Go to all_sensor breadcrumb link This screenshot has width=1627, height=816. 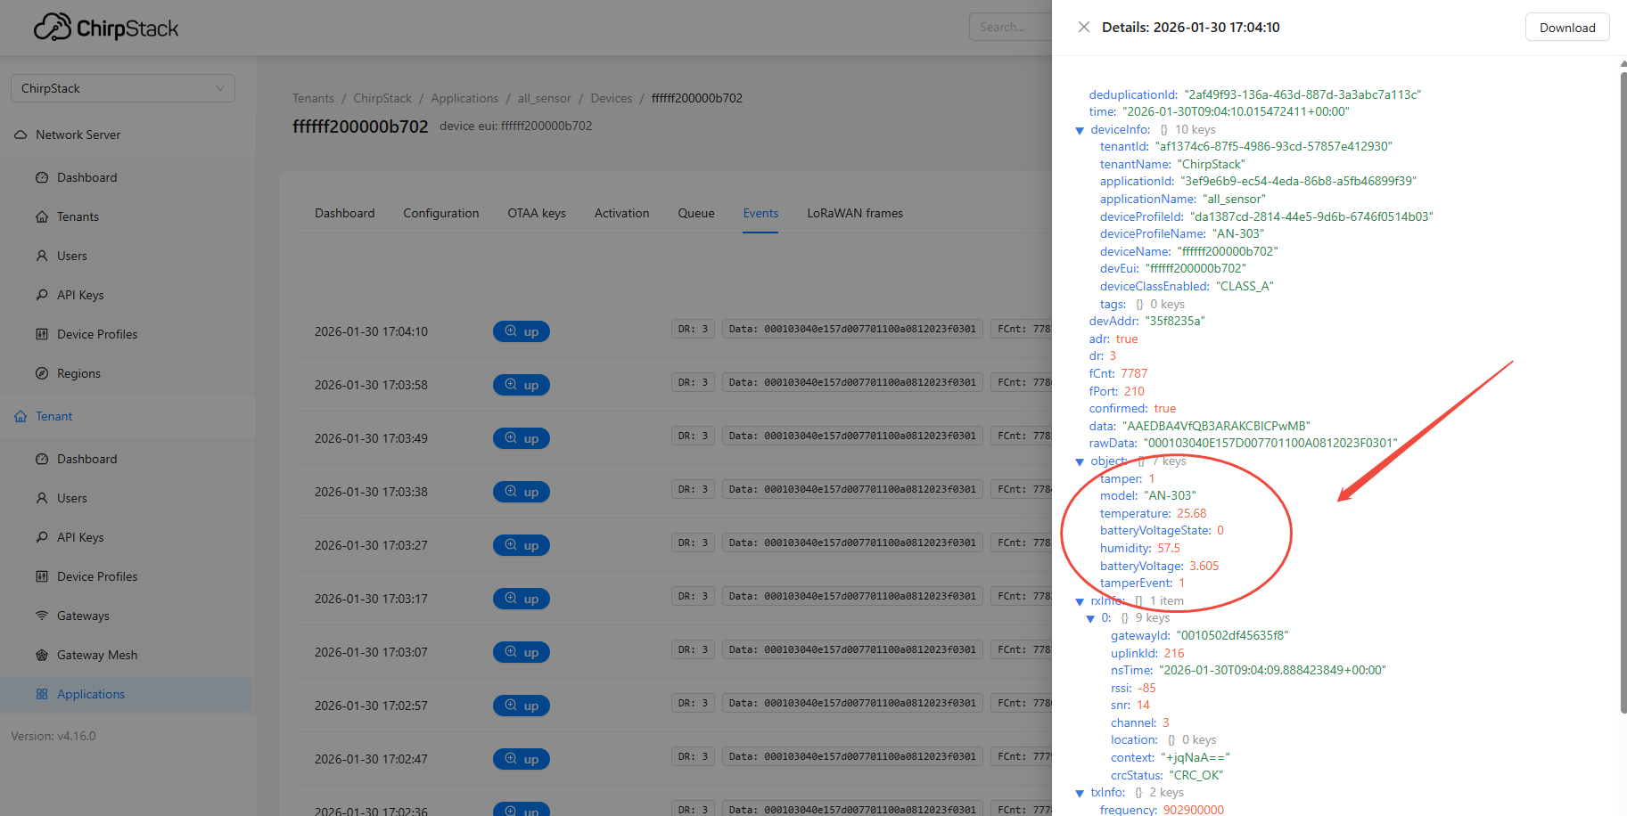[544, 98]
